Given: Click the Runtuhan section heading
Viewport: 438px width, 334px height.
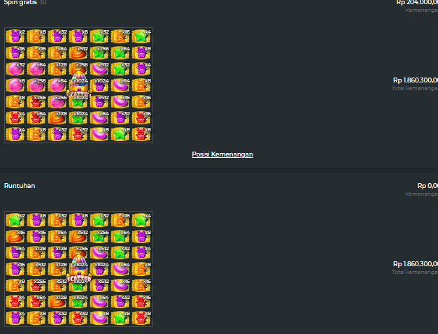Looking at the screenshot, I should coord(20,186).
